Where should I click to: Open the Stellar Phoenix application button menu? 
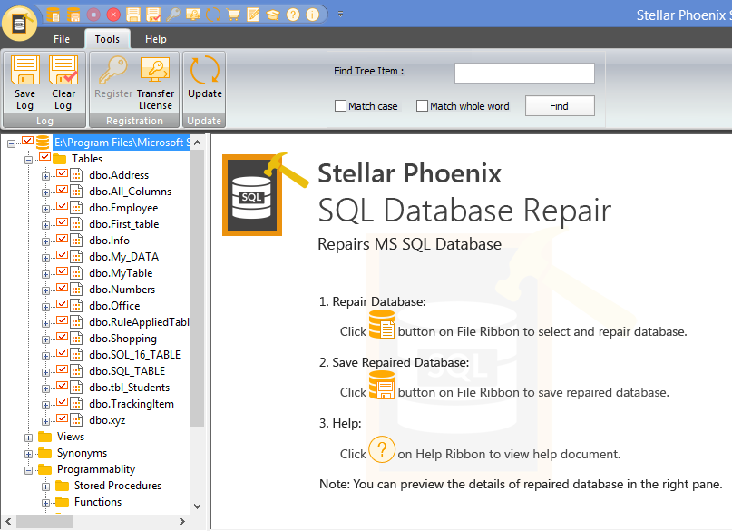tap(19, 23)
